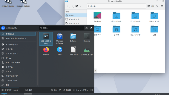Open Kubuntu Website desktop shortcut
The height and width of the screenshot is (95, 169).
click(x=23, y=3)
